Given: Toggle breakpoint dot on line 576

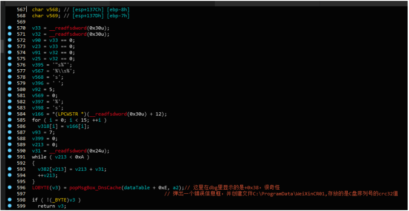Looking at the screenshot, I should coord(10,65).
